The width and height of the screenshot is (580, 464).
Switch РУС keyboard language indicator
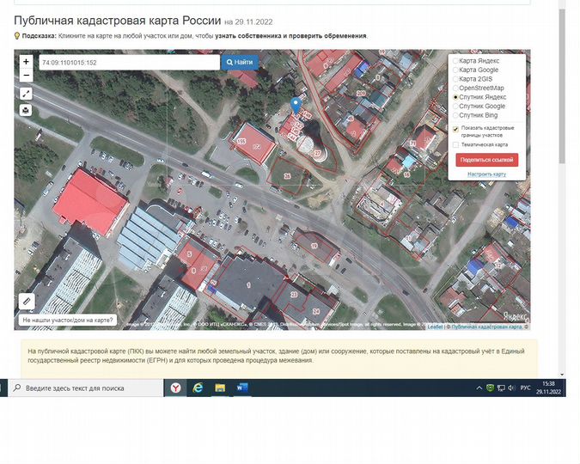tap(525, 388)
